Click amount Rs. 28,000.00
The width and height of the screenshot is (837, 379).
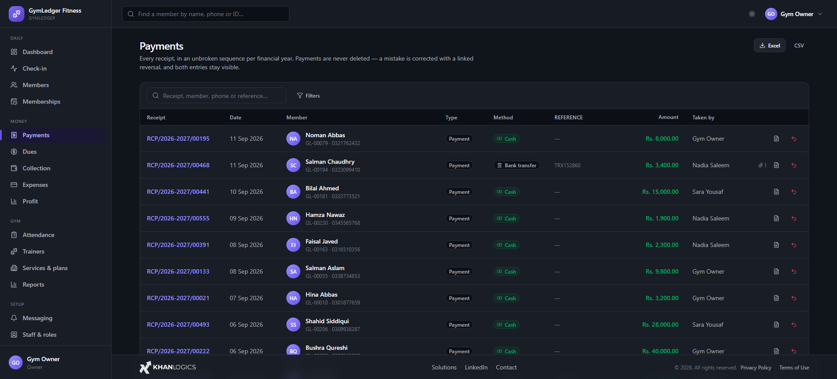pos(660,325)
